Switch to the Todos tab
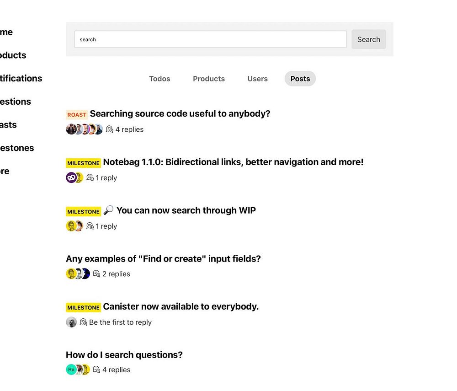 point(159,79)
